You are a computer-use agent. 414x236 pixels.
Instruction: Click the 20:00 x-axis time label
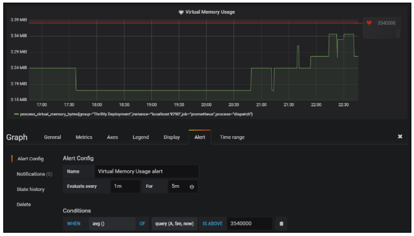pyautogui.click(x=206, y=105)
